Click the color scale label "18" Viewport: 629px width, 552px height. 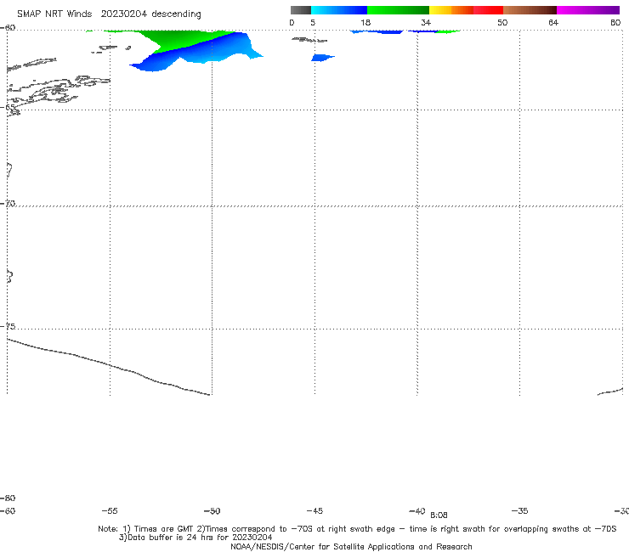pyautogui.click(x=365, y=23)
